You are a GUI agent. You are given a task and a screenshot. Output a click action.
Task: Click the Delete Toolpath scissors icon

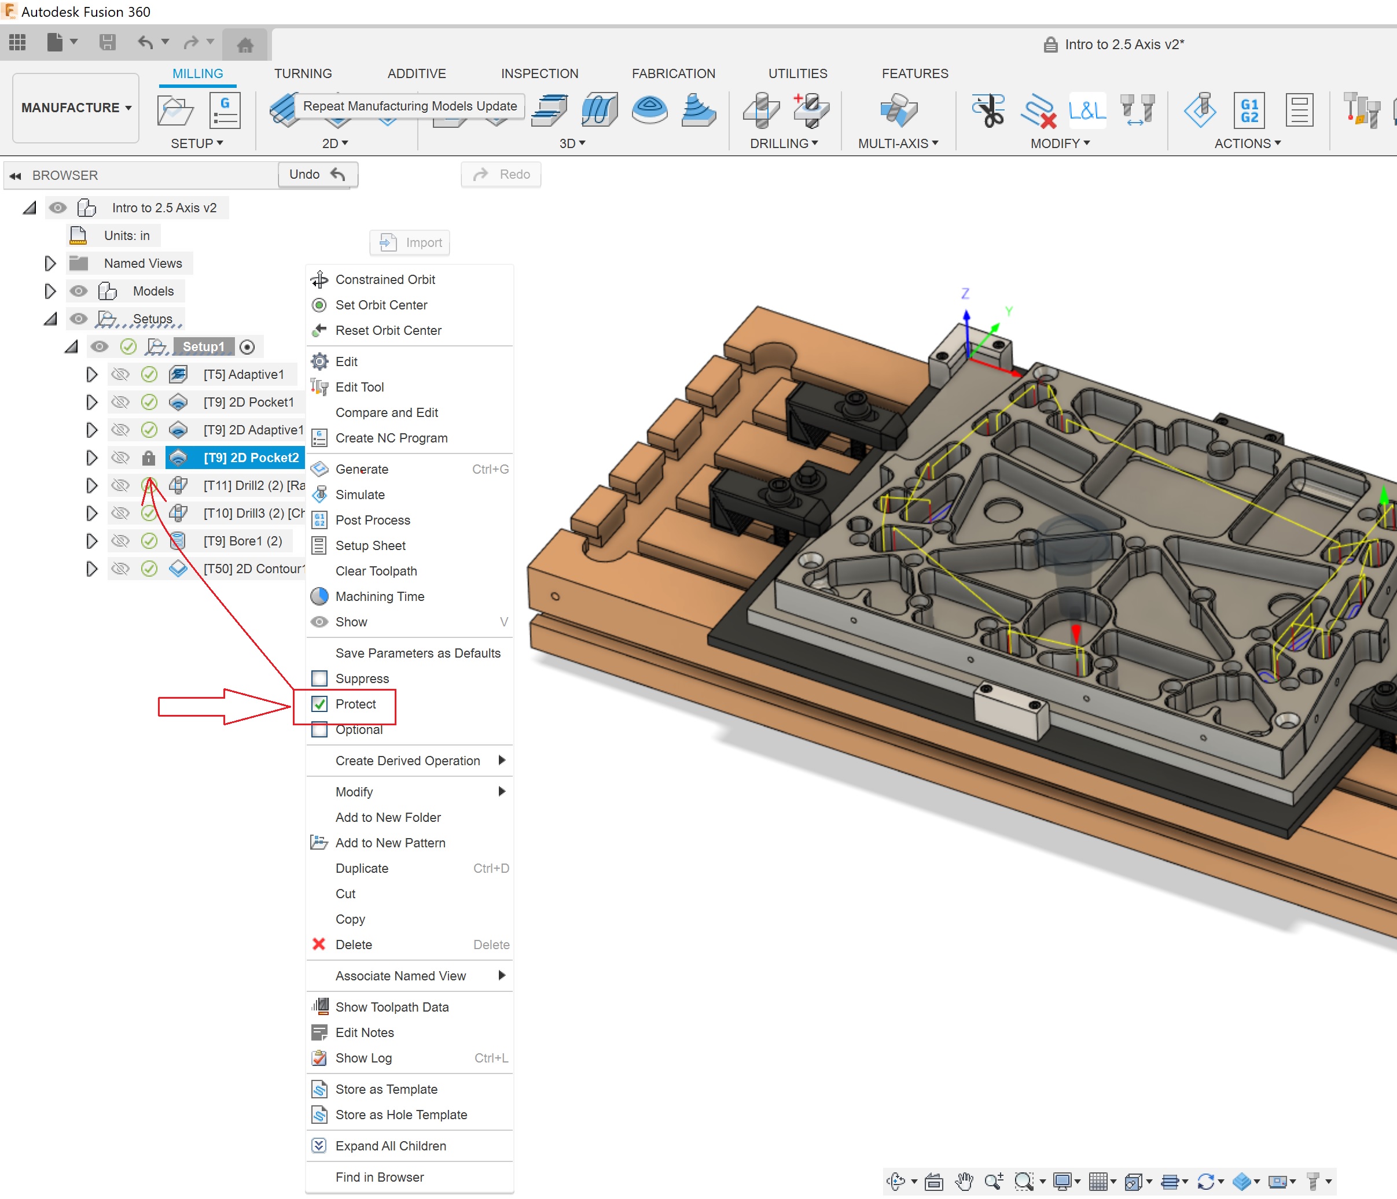(988, 110)
